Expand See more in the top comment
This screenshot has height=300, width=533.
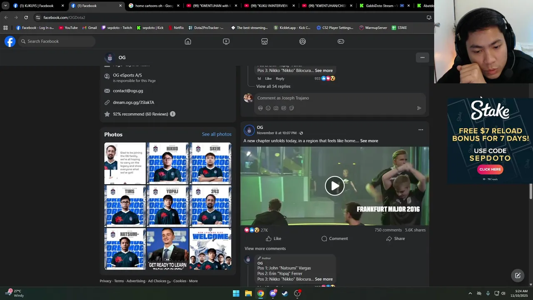(324, 70)
